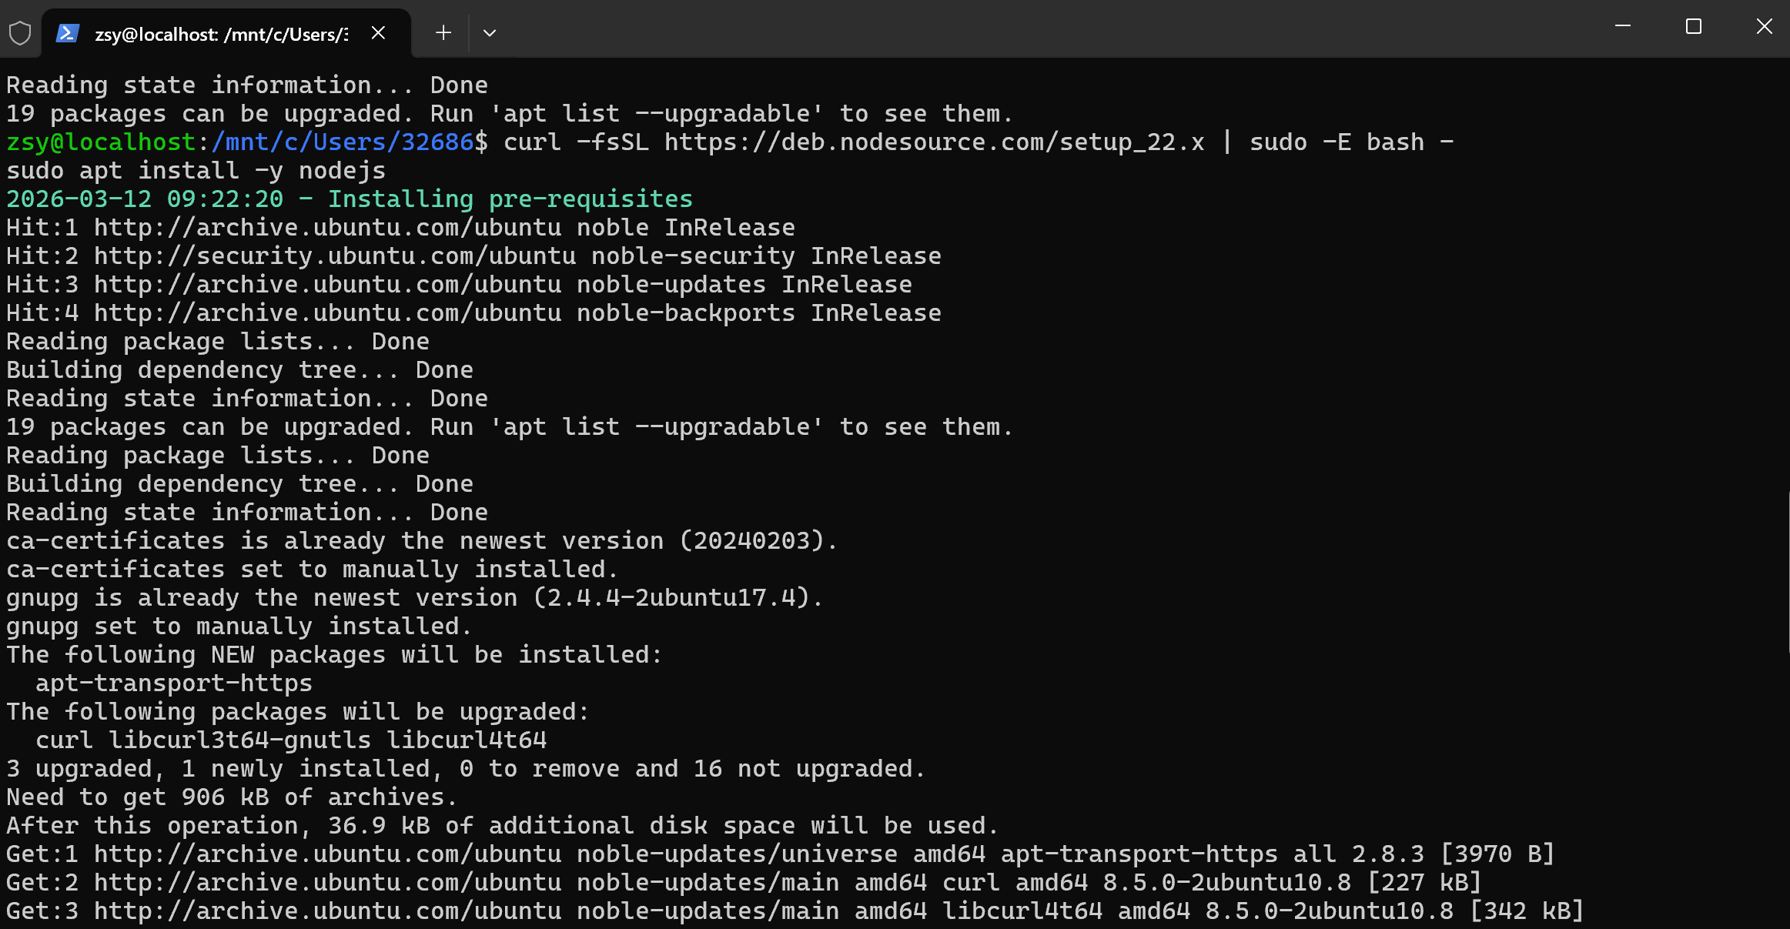Select the zsy@localhost tab title

[221, 35]
